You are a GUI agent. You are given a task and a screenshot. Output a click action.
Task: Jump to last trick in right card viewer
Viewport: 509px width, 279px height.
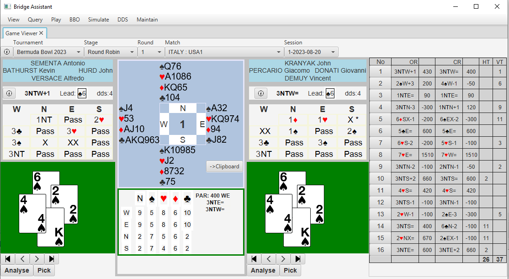pos(298,259)
